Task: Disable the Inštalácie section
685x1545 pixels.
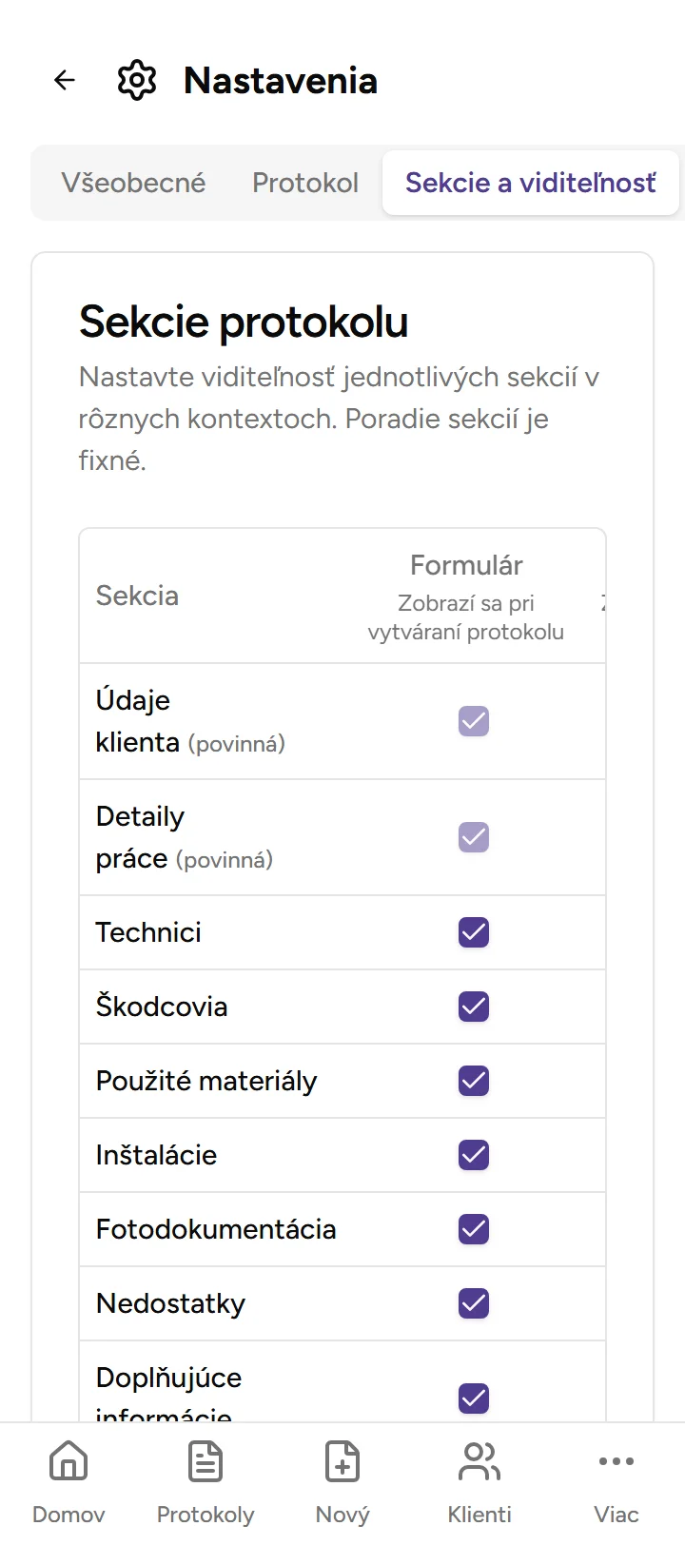Action: [473, 1155]
